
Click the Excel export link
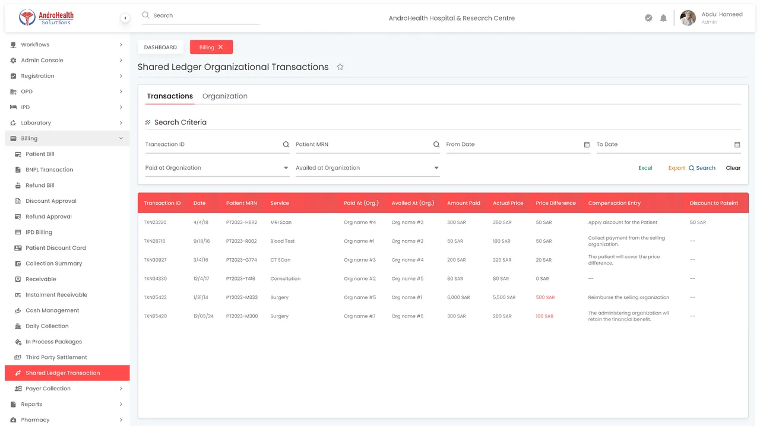645,168
